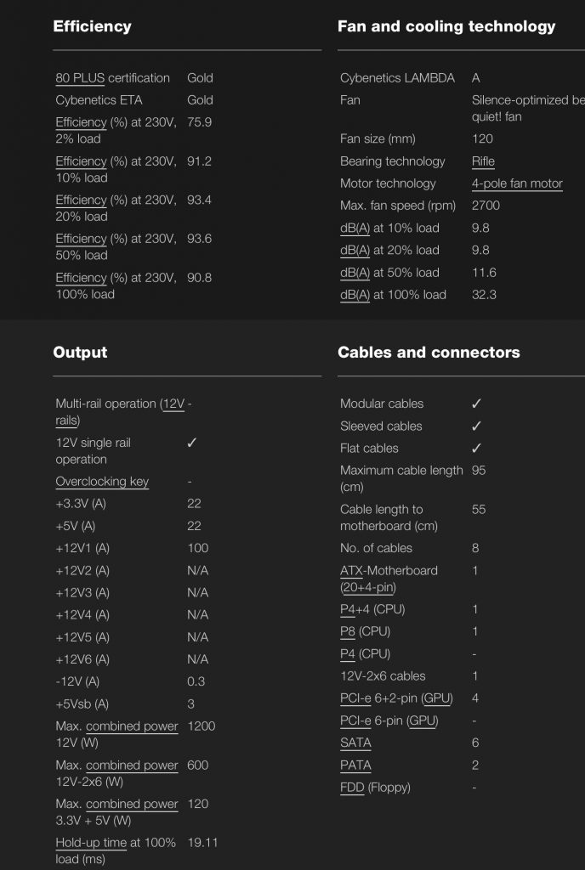Click the Flat cables checkmark
The height and width of the screenshot is (870, 585).
[476, 448]
